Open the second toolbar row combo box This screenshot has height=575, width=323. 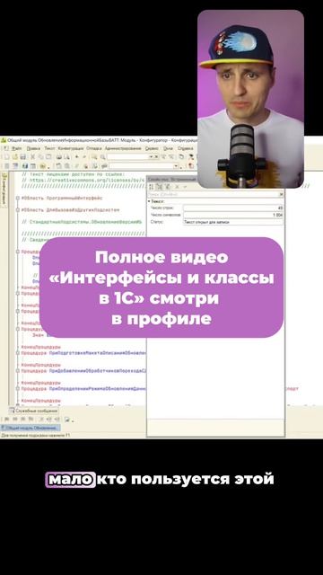pos(144,165)
